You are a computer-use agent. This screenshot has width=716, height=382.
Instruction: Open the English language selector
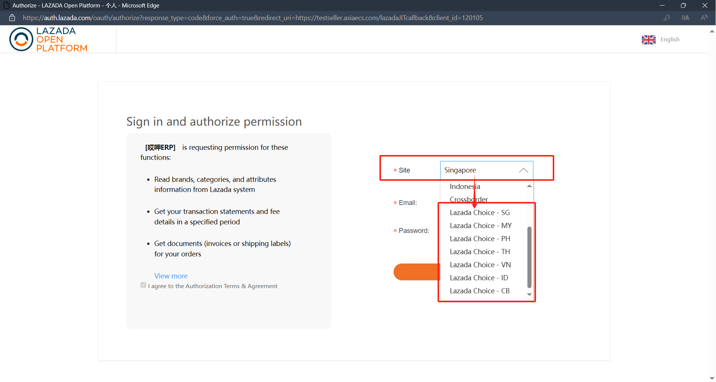[670, 40]
